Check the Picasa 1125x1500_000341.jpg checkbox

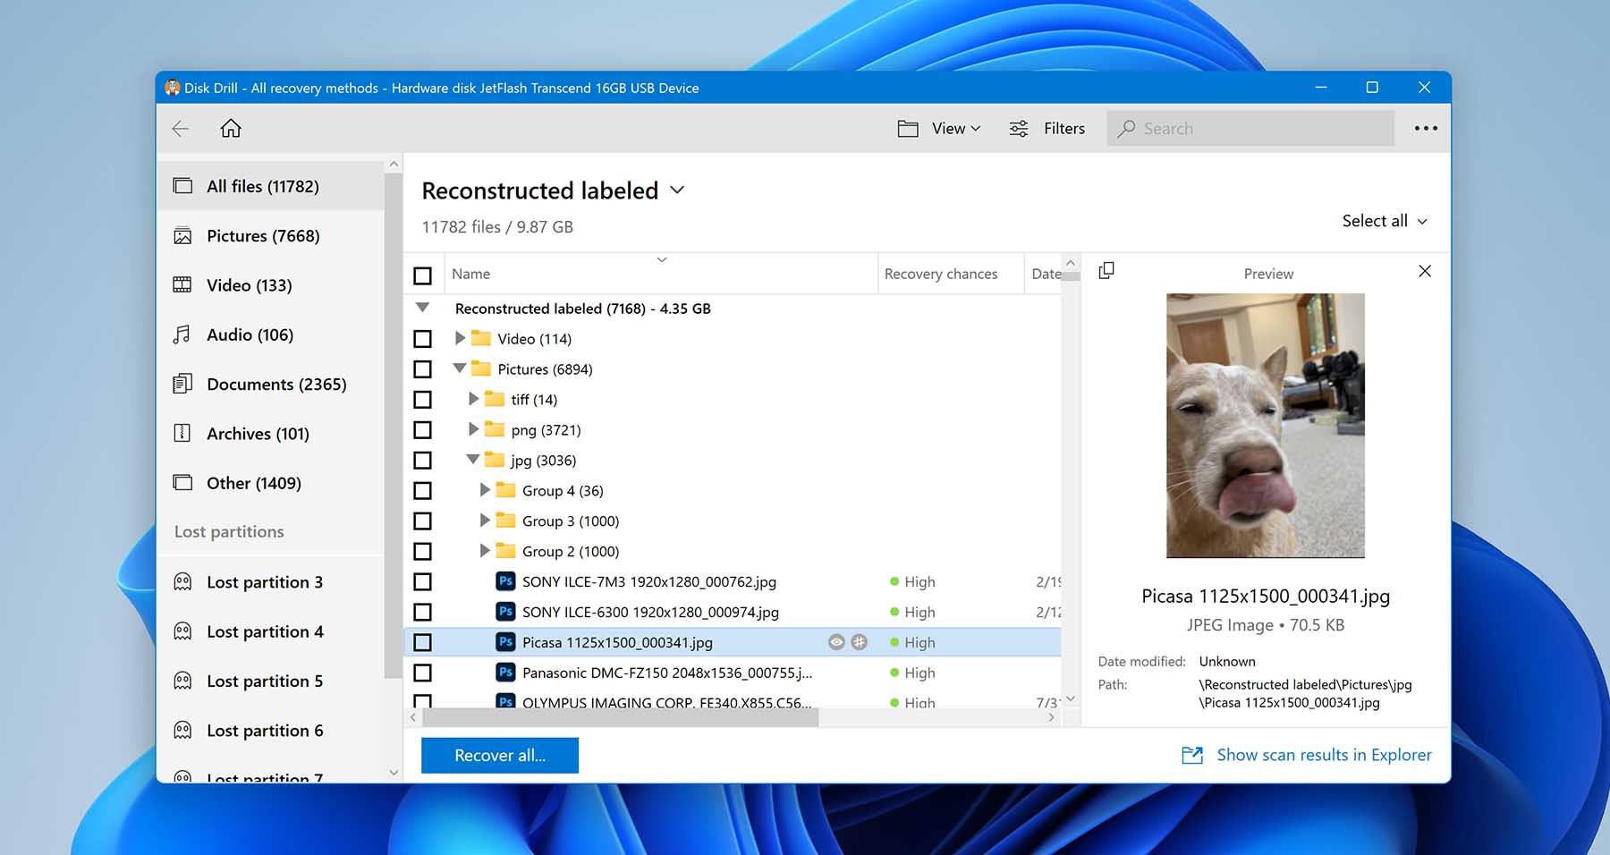(x=423, y=643)
